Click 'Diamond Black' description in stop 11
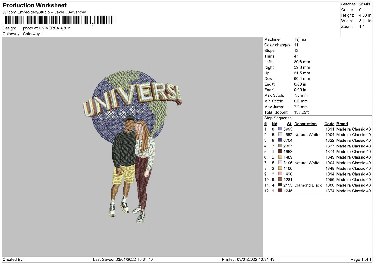Image resolution: width=374 pixels, height=264 pixels. click(308, 185)
